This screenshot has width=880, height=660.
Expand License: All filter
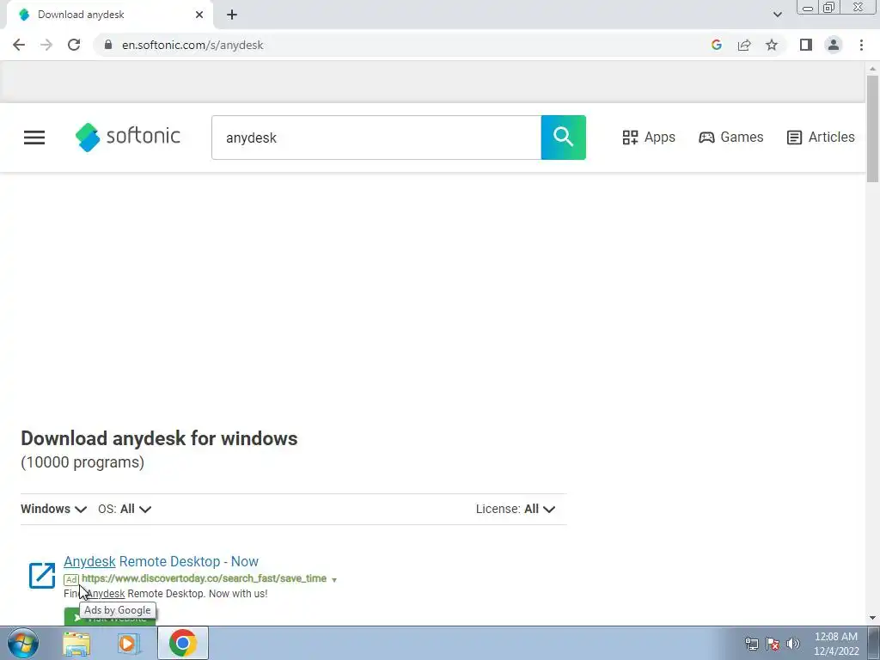[516, 509]
